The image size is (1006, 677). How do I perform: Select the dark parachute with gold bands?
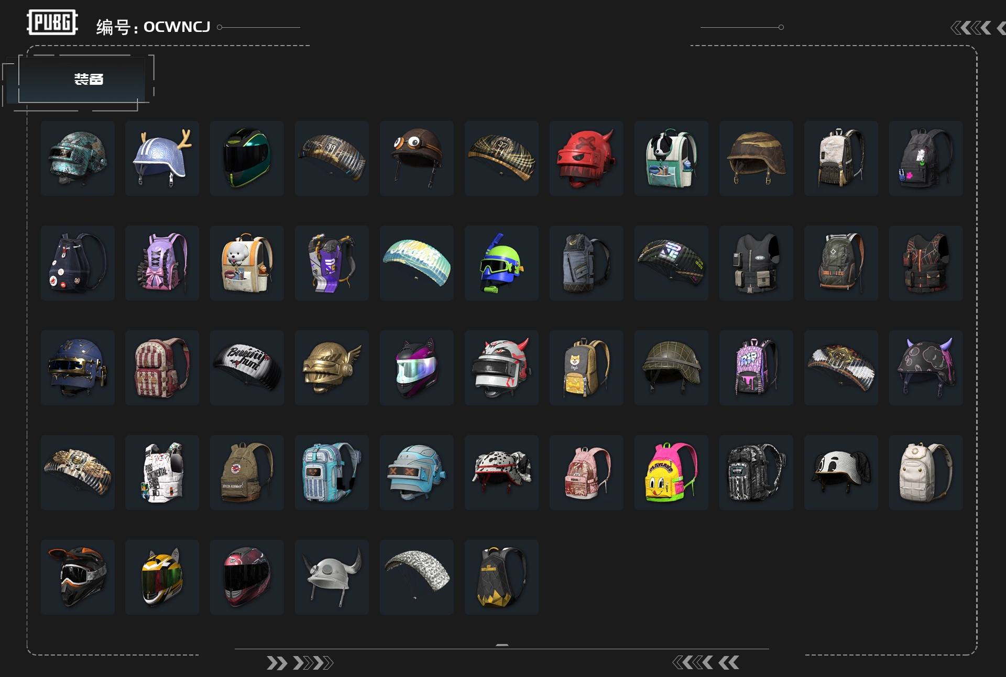click(332, 158)
